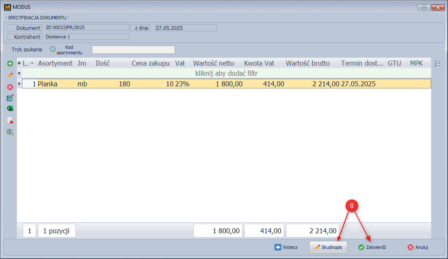Click the quantity cell 180

click(x=113, y=84)
